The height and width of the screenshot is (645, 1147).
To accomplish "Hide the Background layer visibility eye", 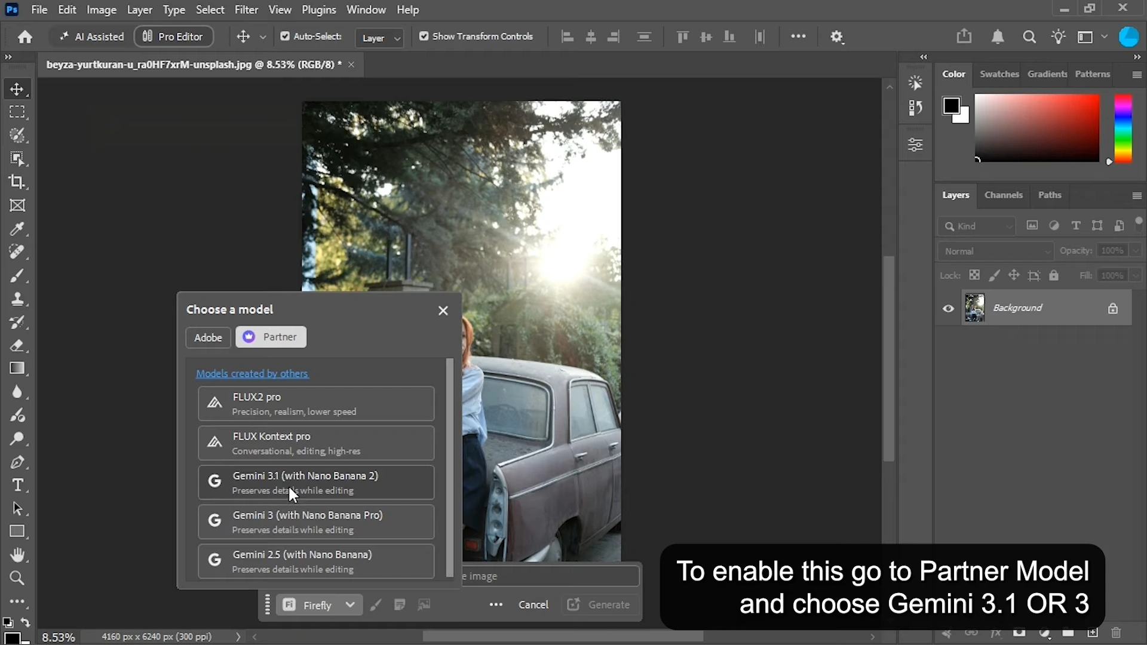I will [948, 308].
